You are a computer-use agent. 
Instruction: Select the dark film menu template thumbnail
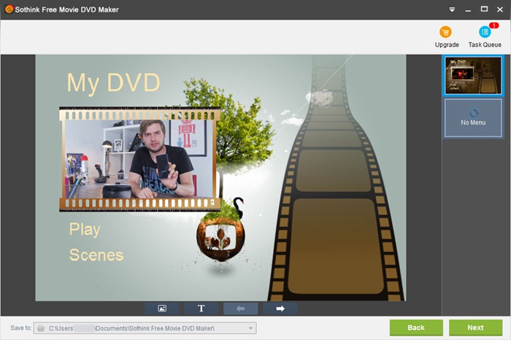click(x=473, y=76)
